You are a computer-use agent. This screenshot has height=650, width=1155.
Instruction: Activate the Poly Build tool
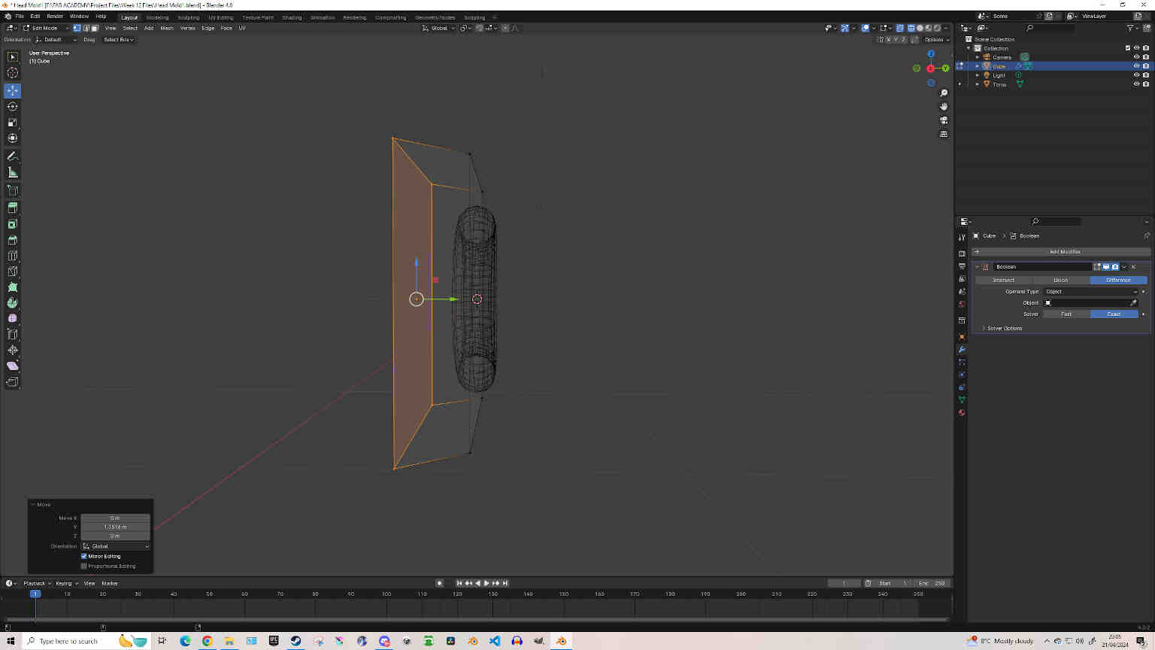coord(13,287)
